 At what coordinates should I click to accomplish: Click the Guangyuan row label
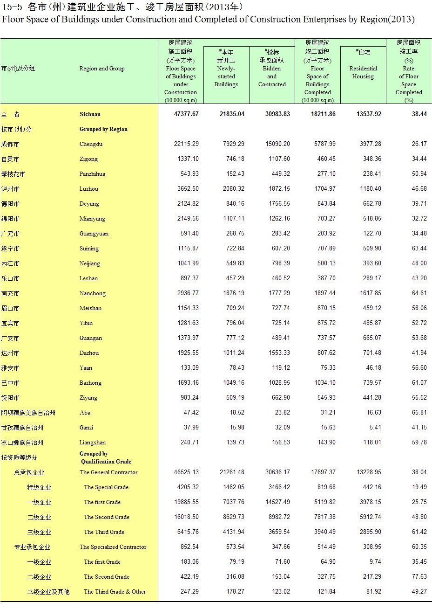(x=94, y=234)
